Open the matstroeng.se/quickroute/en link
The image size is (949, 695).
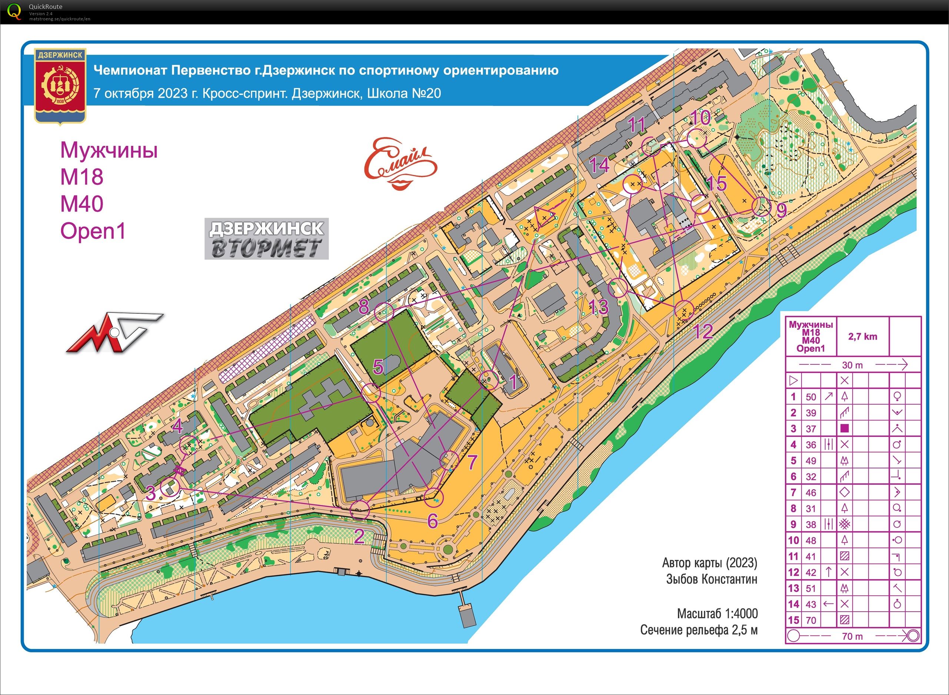[x=59, y=19]
